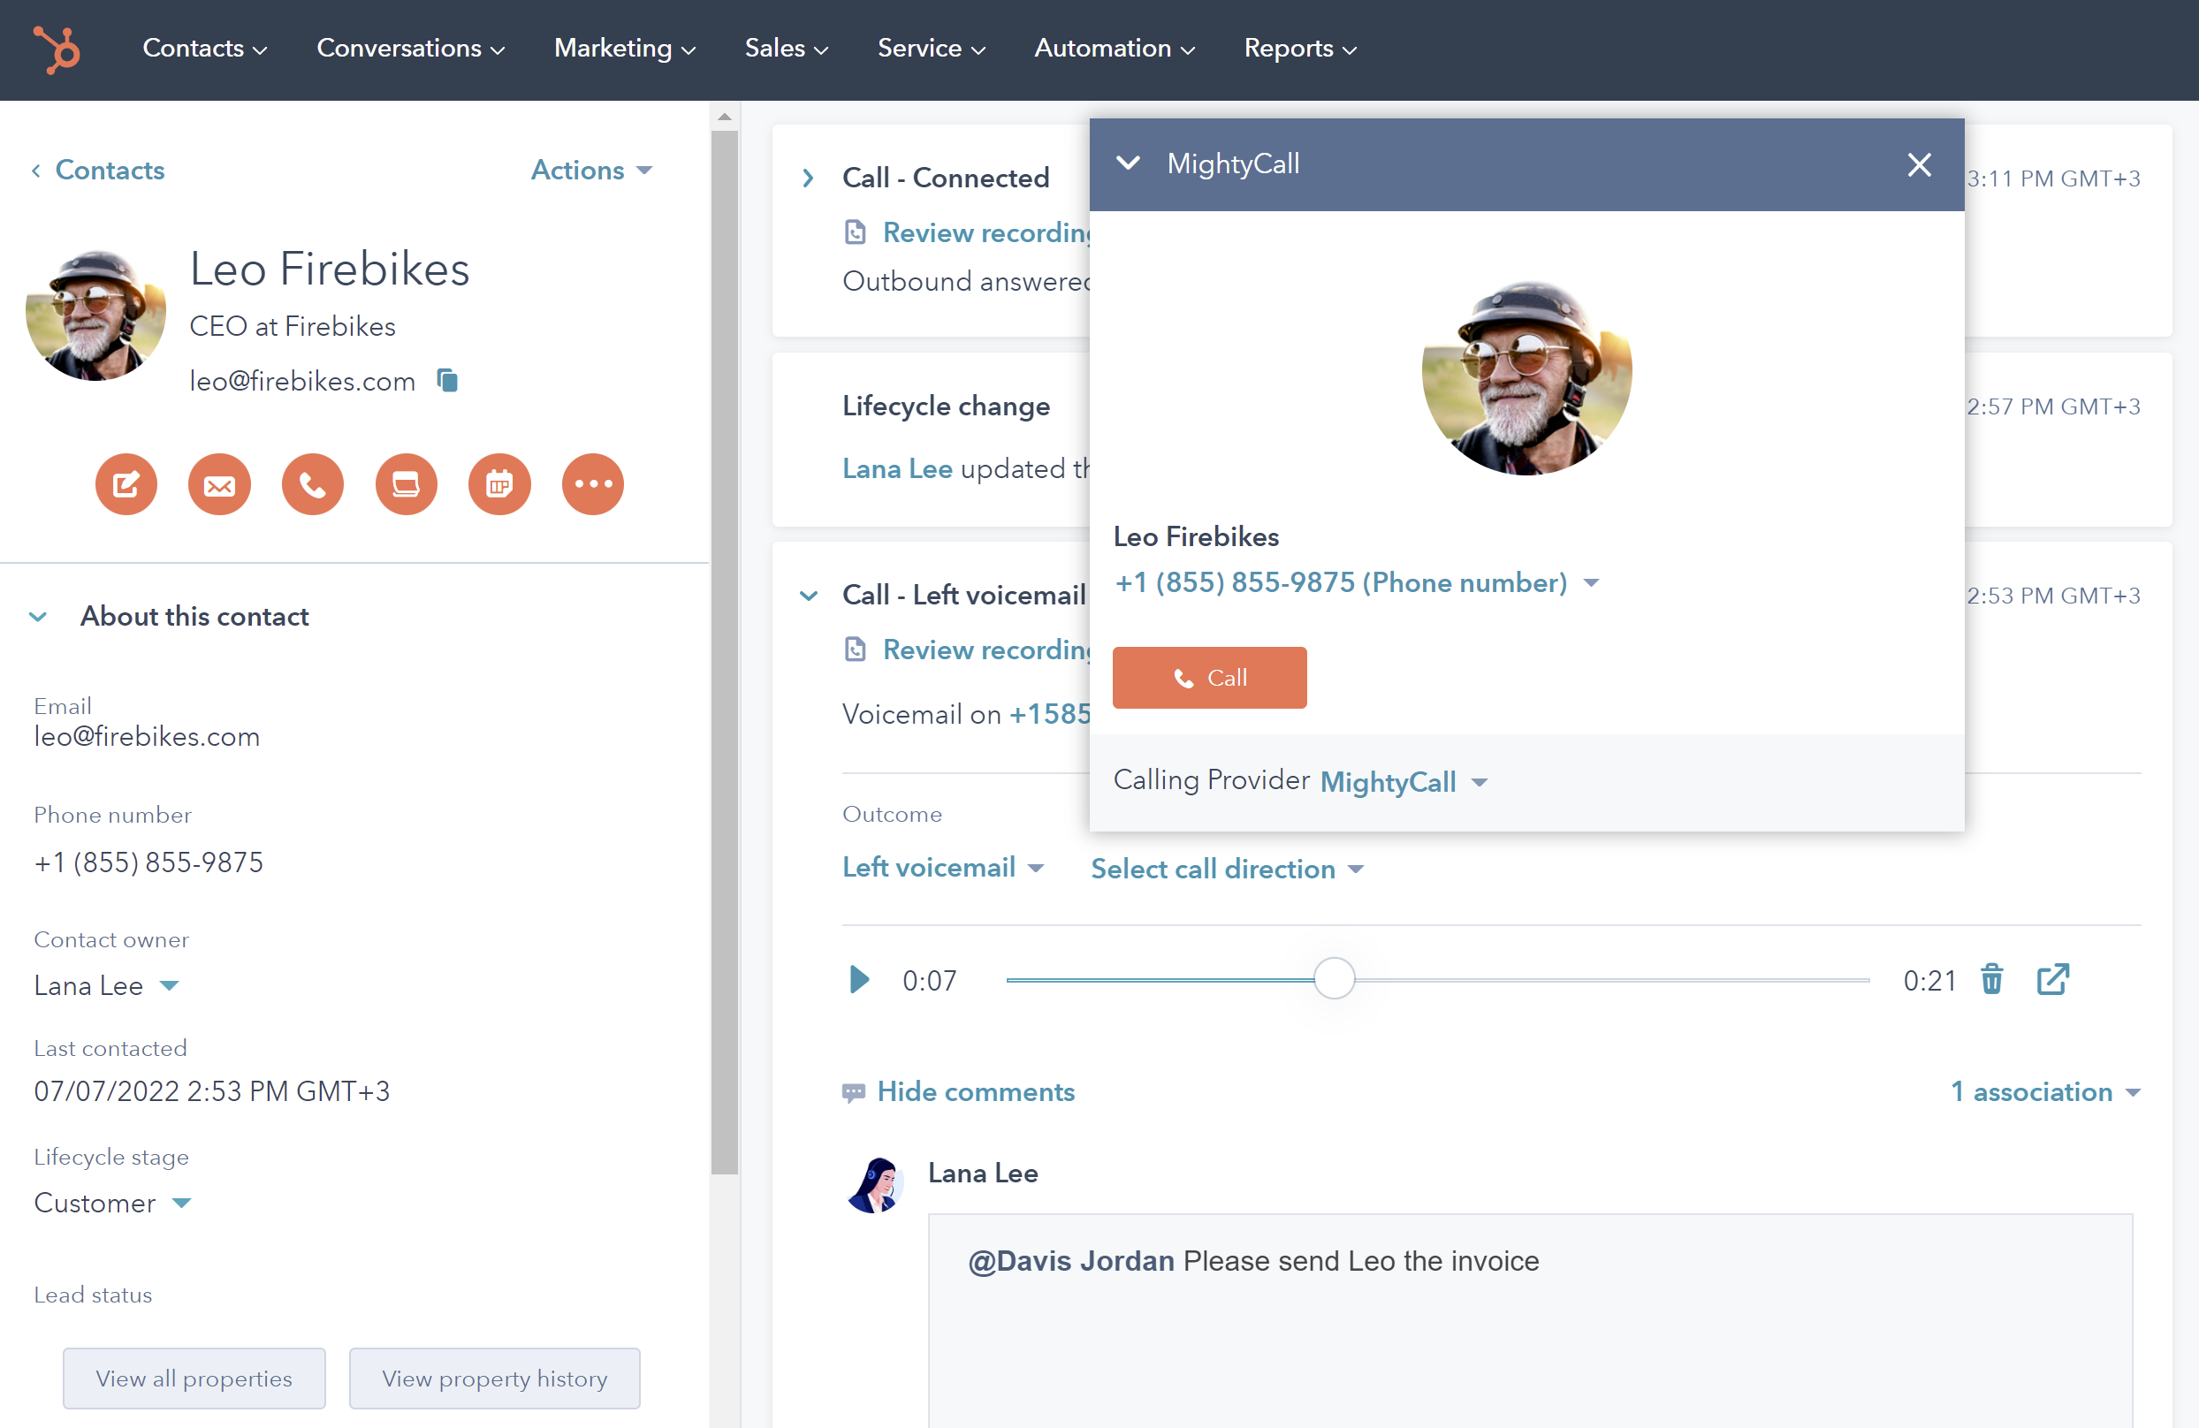Click the phone call icon in toolbar
Viewport: 2199px width, 1428px height.
[x=313, y=484]
